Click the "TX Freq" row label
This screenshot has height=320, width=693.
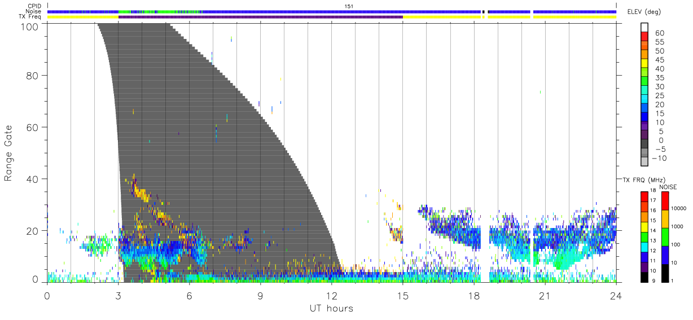coord(31,16)
